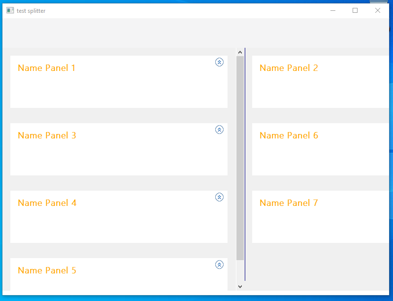The height and width of the screenshot is (301, 393).
Task: Select the Name Panel 6 title
Action: pyautogui.click(x=289, y=135)
